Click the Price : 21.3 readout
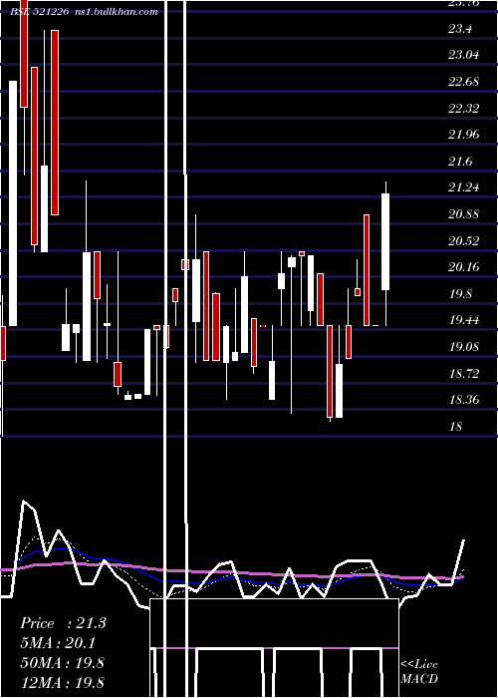The width and height of the screenshot is (498, 698). (63, 623)
